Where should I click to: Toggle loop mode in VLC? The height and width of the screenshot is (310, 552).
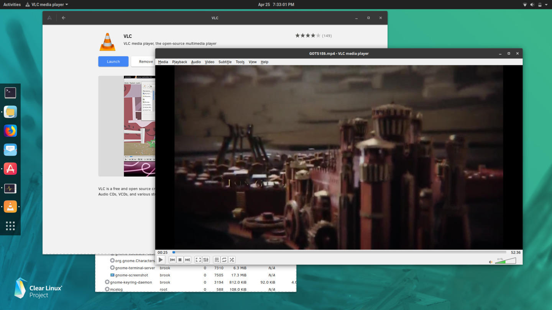coord(224,260)
